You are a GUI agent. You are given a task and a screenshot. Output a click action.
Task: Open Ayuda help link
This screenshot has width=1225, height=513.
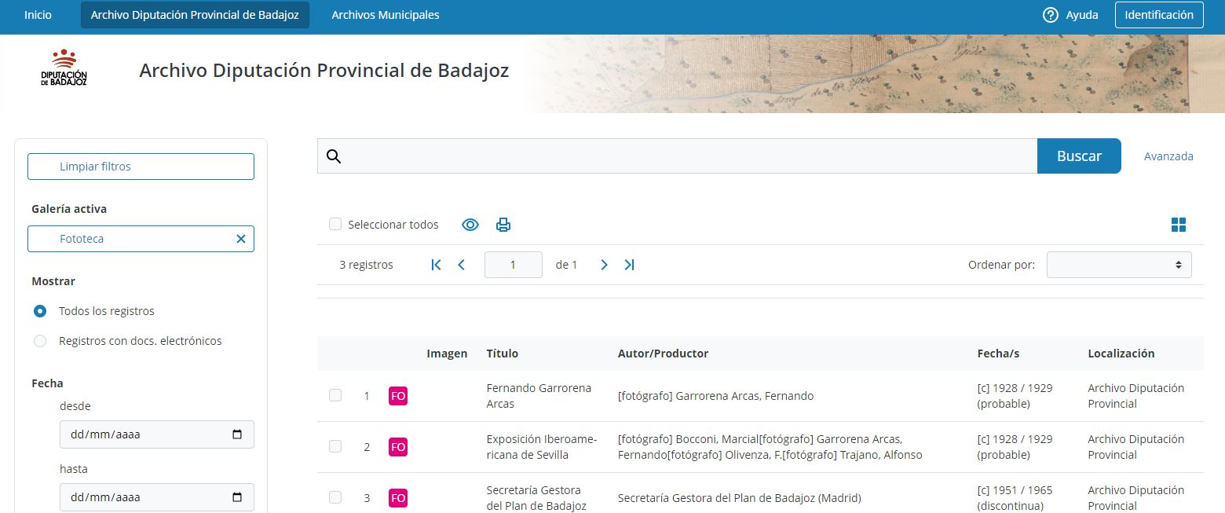click(x=1082, y=15)
